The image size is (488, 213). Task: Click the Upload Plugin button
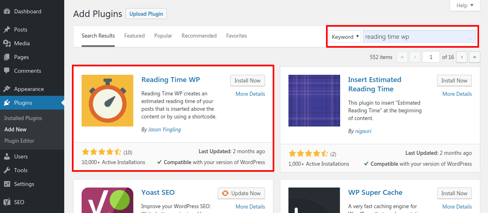(x=146, y=14)
